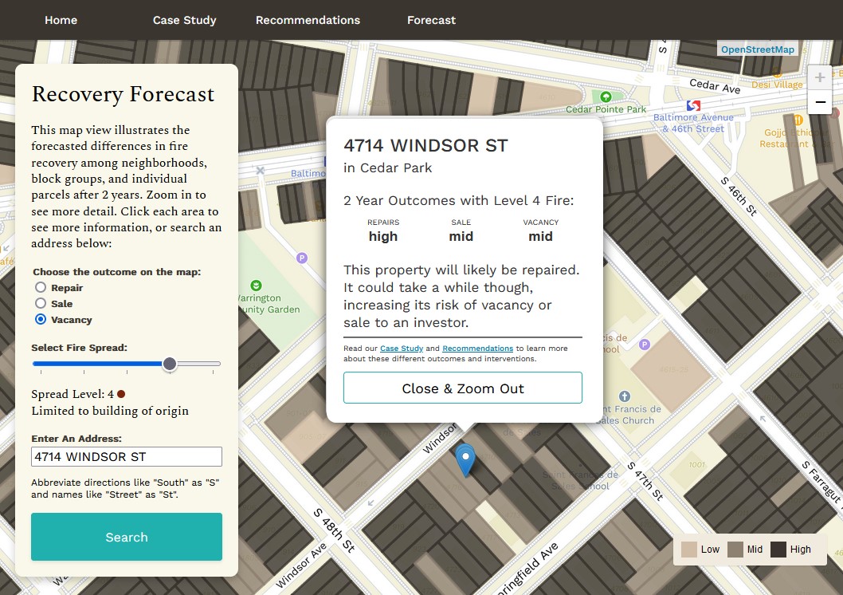Viewport: 843px width, 595px height.
Task: Click the fire spread slider handle
Action: point(170,364)
